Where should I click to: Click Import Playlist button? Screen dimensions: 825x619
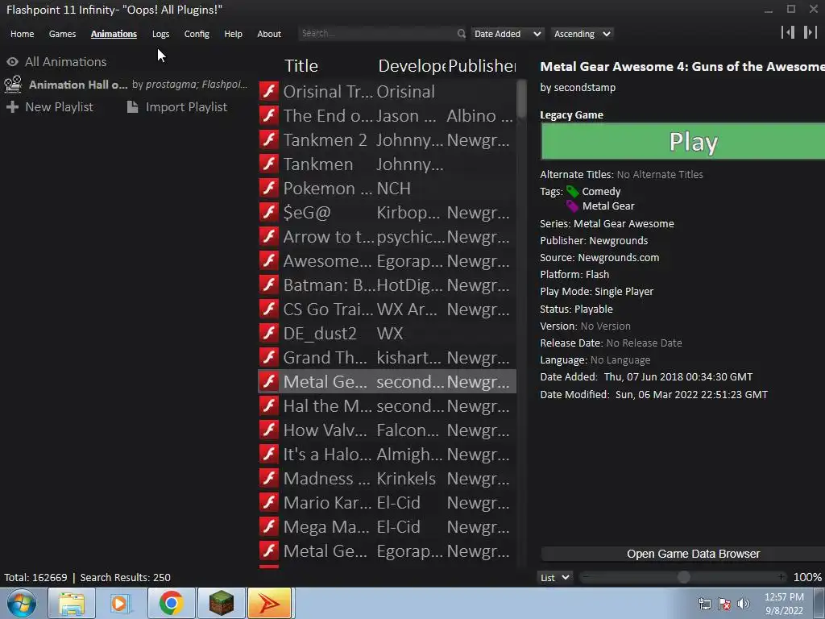(186, 107)
